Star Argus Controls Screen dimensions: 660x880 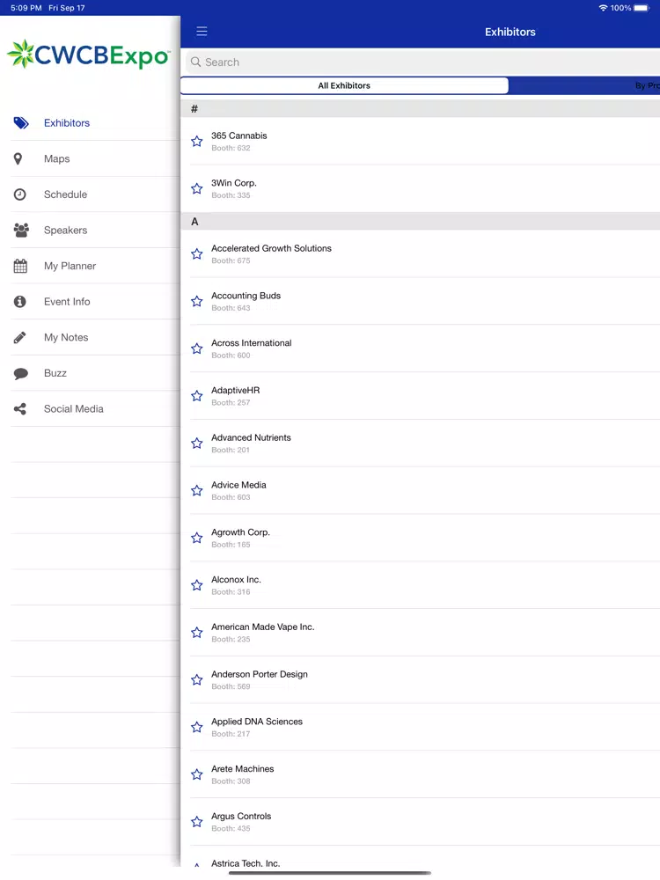point(197,822)
